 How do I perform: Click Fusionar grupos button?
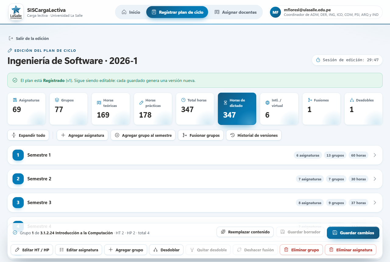pyautogui.click(x=201, y=135)
